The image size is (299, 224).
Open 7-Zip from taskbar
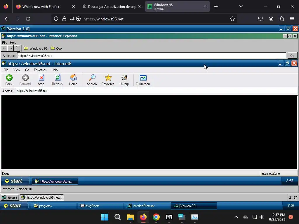point(169,217)
